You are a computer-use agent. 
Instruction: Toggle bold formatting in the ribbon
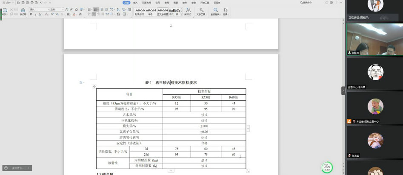click(31, 14)
